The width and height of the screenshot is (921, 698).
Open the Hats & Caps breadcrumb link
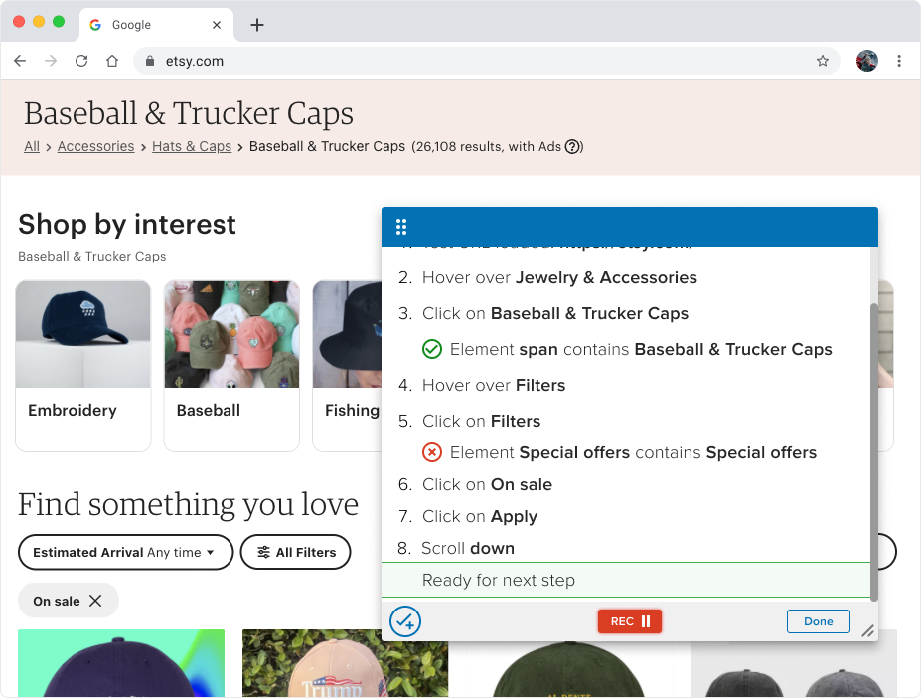click(x=192, y=146)
